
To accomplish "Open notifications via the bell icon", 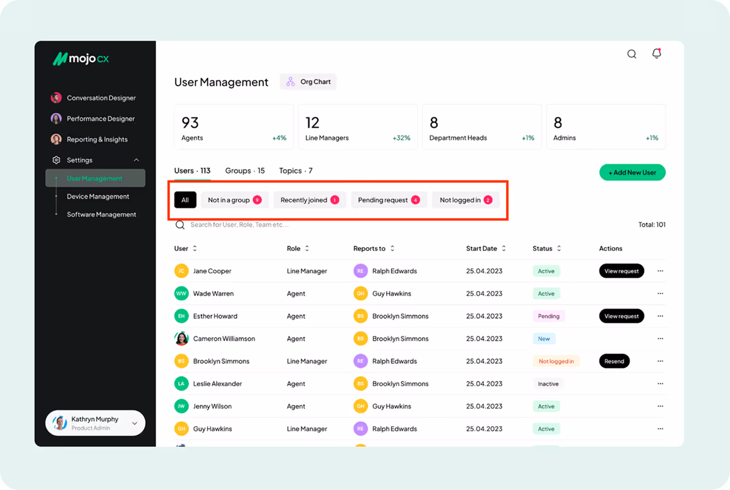I will pyautogui.click(x=656, y=54).
